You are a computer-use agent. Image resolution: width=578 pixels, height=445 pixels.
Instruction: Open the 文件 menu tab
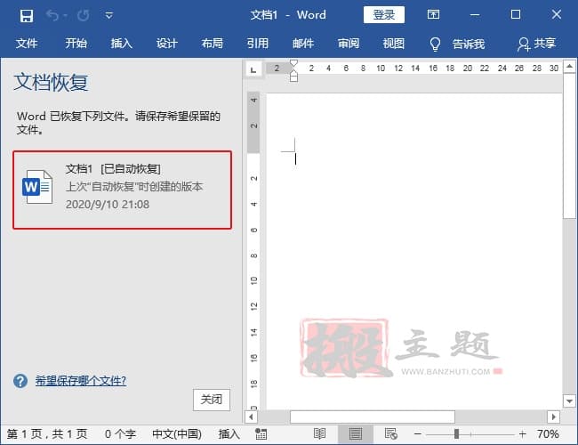[27, 44]
